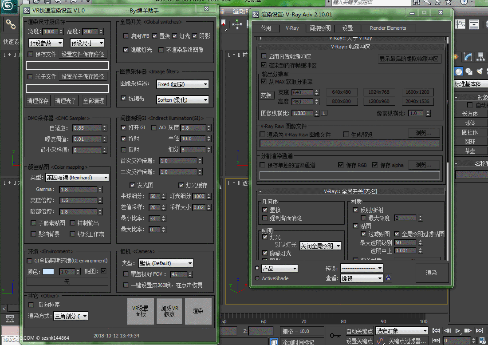Click the lock icon beside the view dropdown
Screen dimensions: 488x345
point(389,278)
